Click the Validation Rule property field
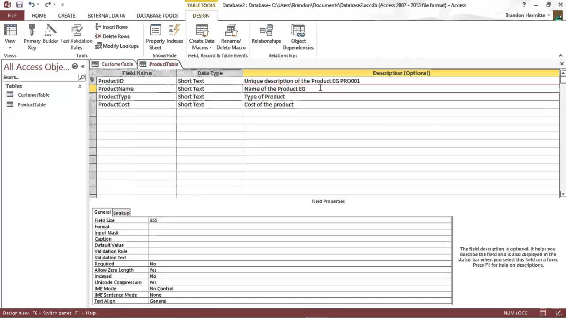 click(300, 251)
